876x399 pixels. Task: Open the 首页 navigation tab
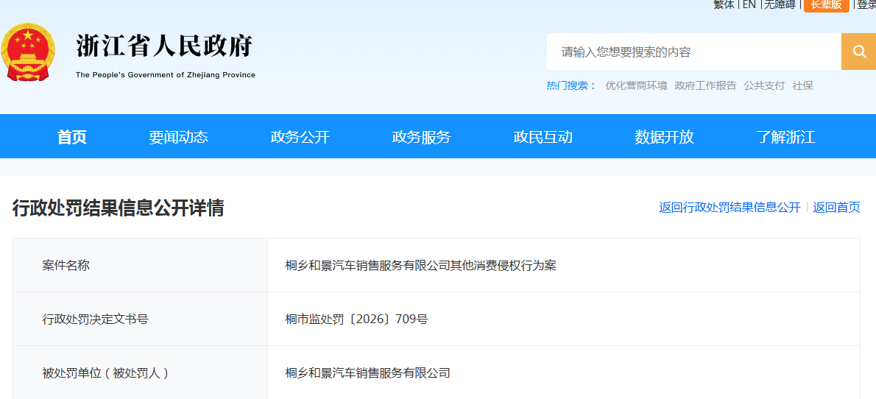tap(72, 137)
